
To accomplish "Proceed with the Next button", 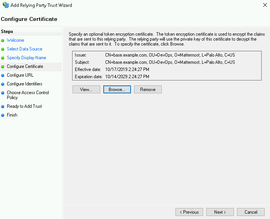I will [x=220, y=212].
